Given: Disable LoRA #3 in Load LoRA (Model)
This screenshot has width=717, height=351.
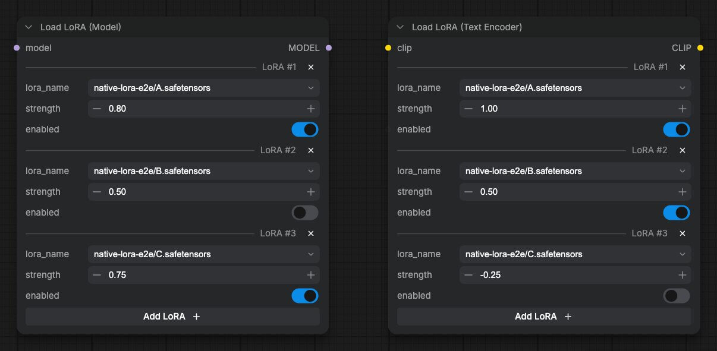Looking at the screenshot, I should (305, 296).
